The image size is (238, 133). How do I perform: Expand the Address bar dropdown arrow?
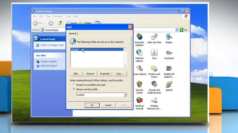point(177,30)
